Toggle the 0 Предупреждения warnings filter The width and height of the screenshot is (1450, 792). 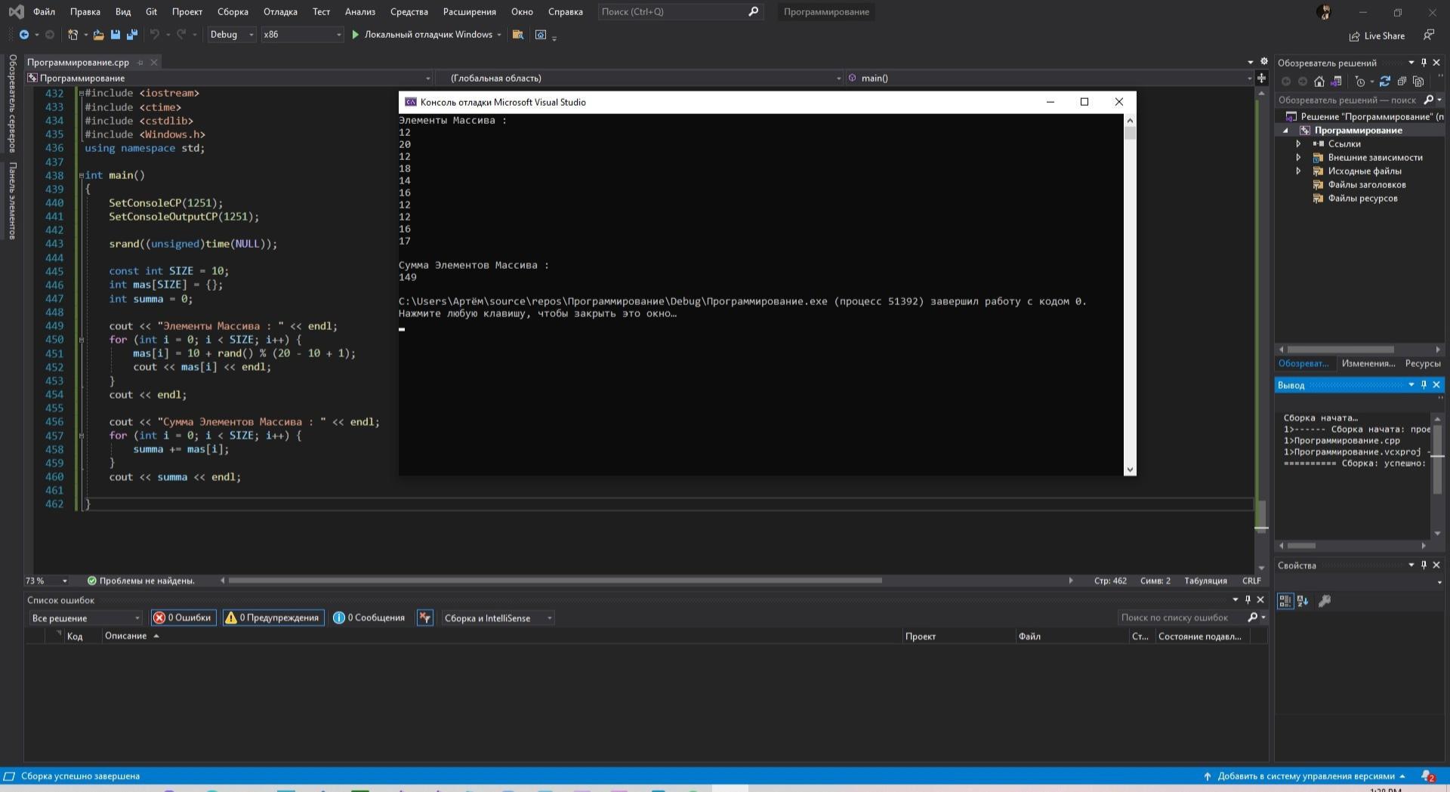[x=273, y=618]
